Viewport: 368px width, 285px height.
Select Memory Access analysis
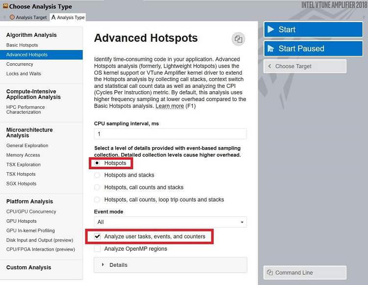point(23,155)
